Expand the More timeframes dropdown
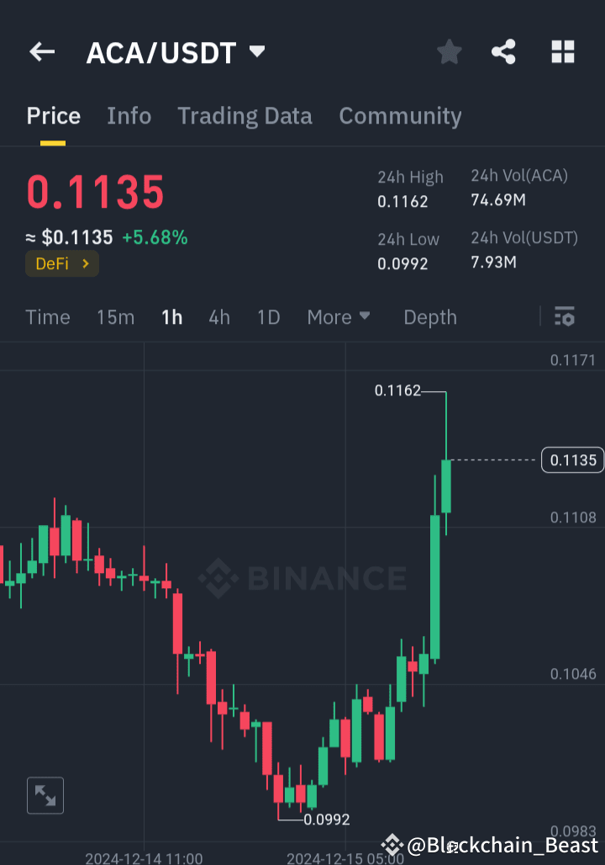This screenshot has height=865, width=605. point(339,317)
